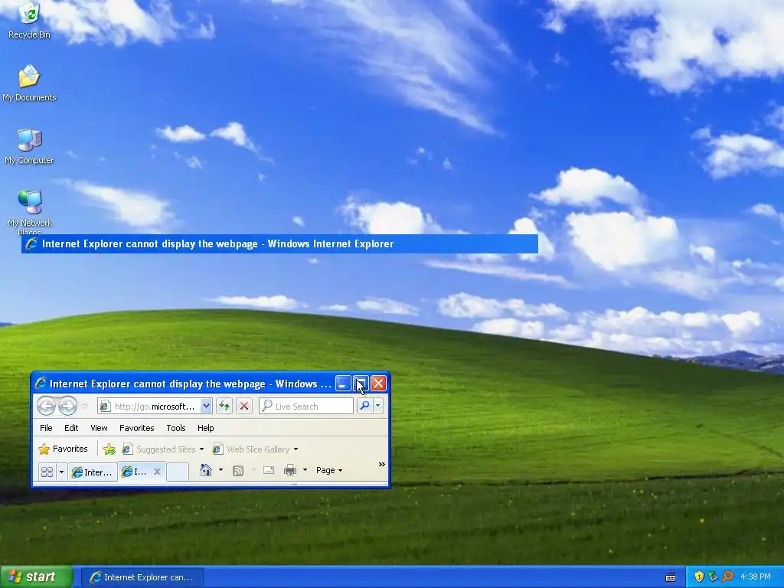Image resolution: width=784 pixels, height=588 pixels.
Task: Open the Edit menu
Action: coord(71,428)
